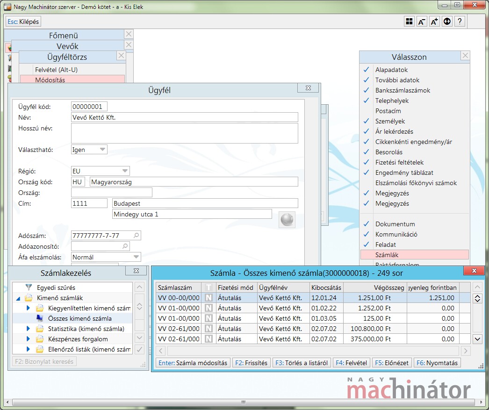Click the folder icon of Kimenő számlák
489x410 pixels.
tap(29, 297)
